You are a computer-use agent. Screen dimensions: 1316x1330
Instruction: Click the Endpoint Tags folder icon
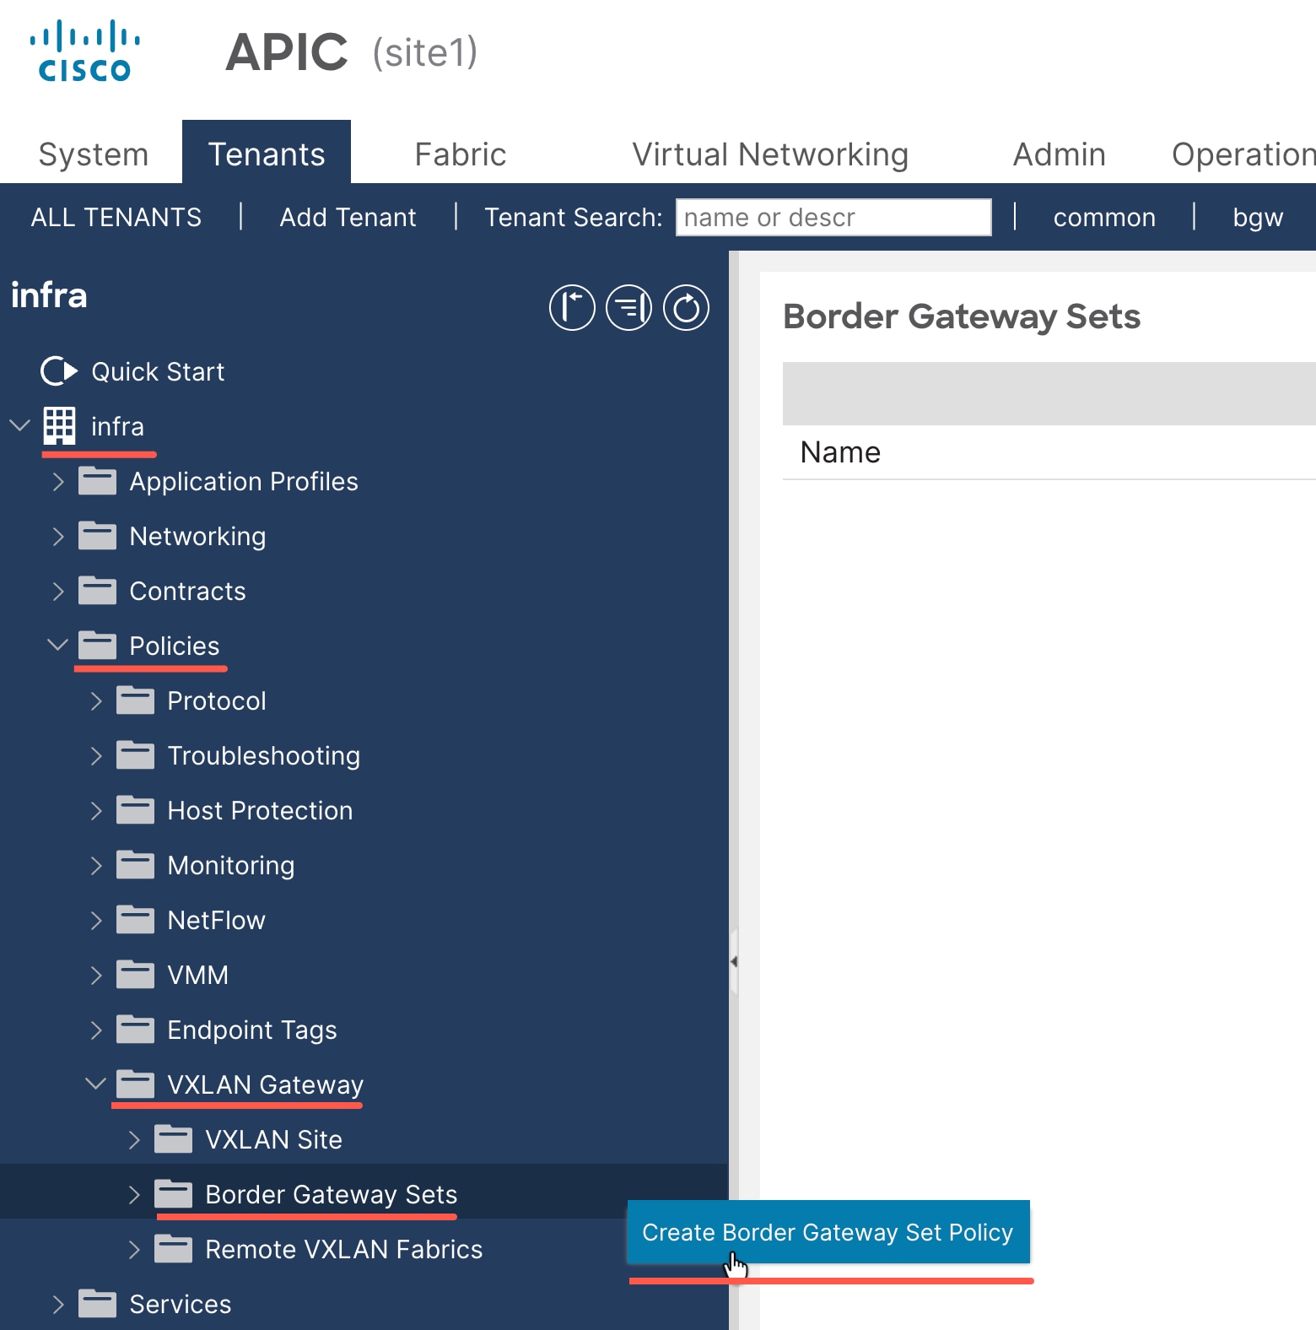click(x=135, y=1030)
